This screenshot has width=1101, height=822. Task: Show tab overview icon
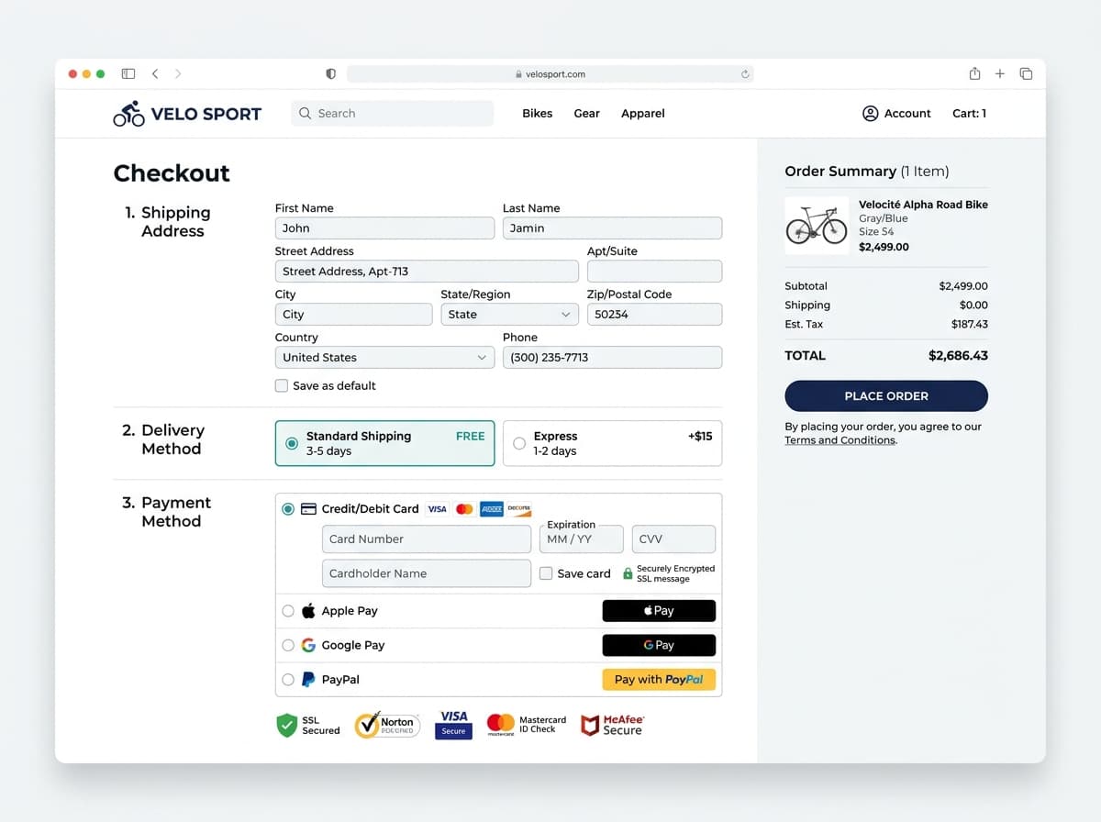coord(1026,73)
